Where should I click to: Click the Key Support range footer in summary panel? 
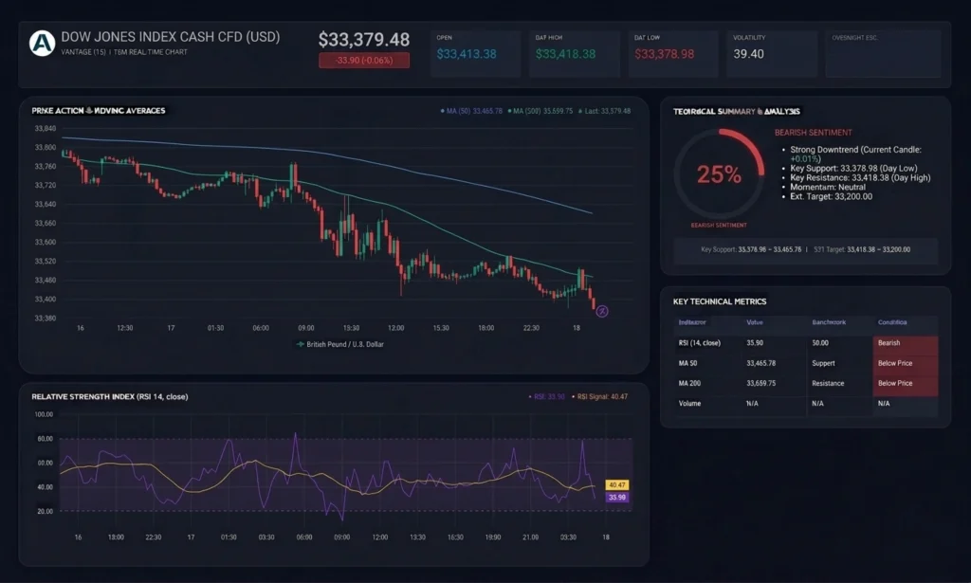(806, 250)
